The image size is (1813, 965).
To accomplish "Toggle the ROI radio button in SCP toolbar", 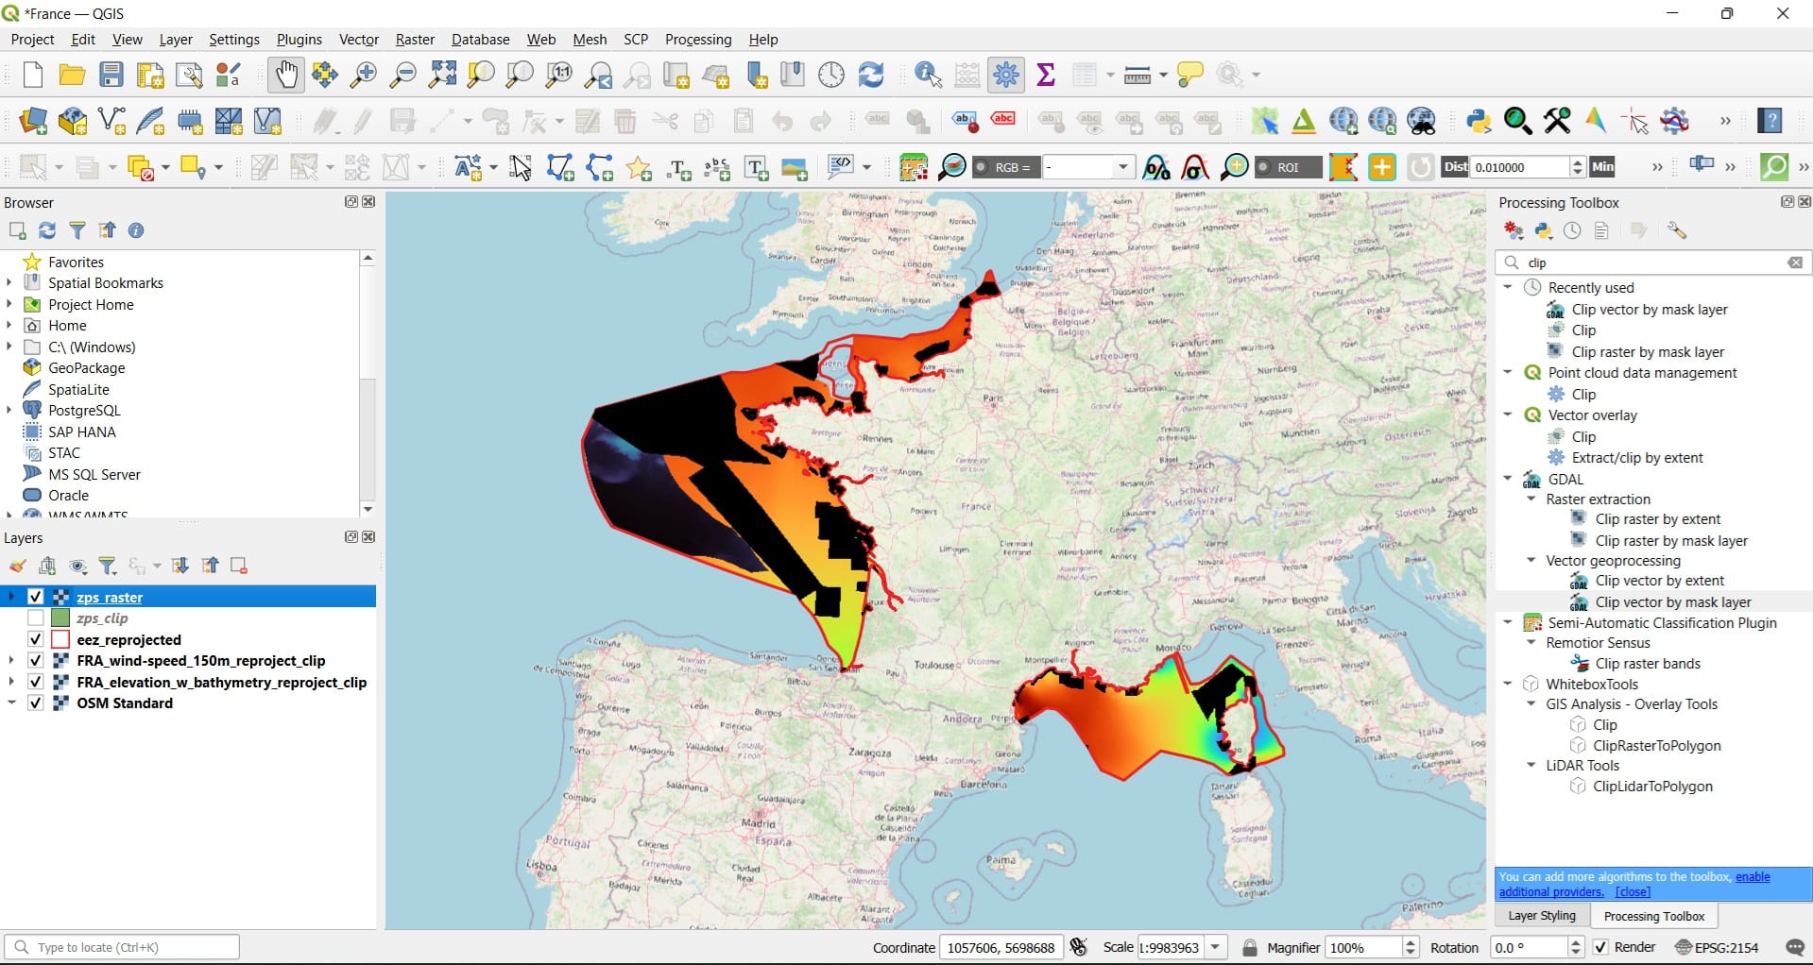I will click(1264, 167).
